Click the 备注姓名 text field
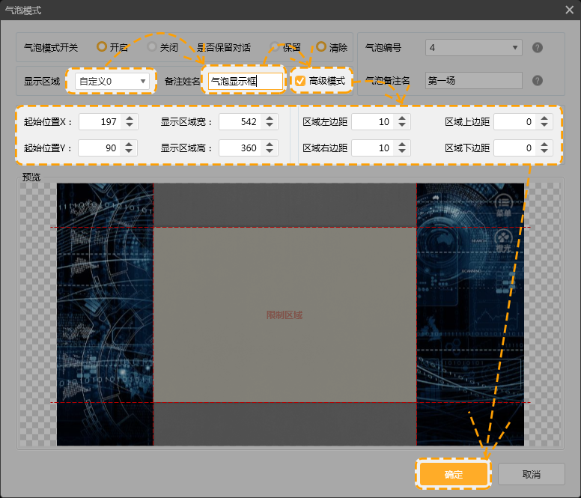This screenshot has height=498, width=581. (x=246, y=81)
